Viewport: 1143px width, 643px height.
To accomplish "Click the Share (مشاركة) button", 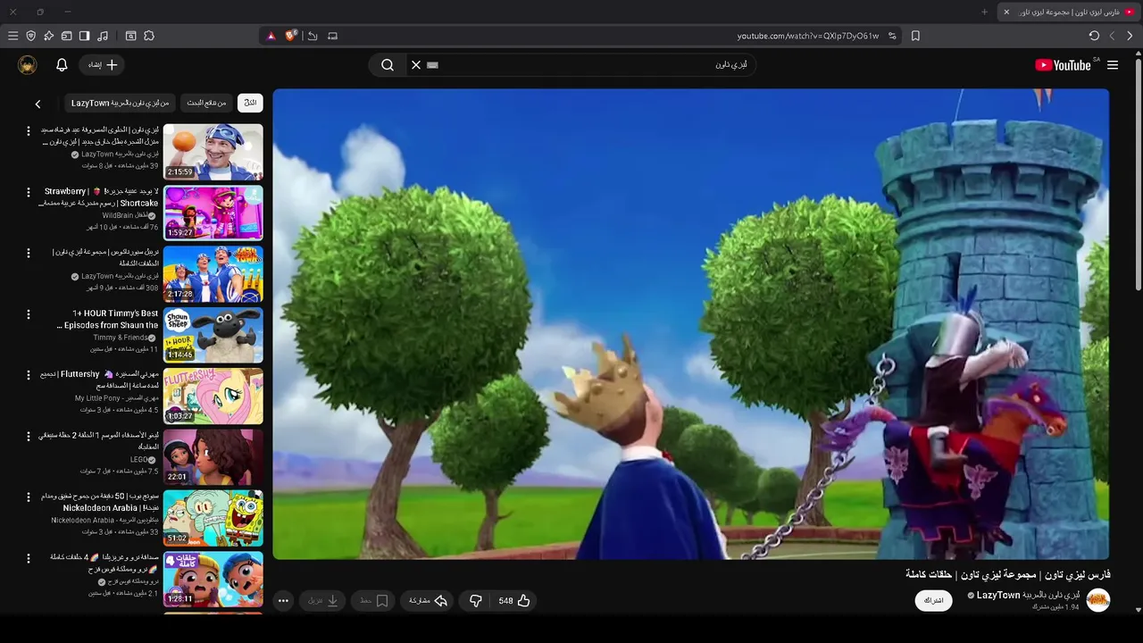I will click(x=428, y=601).
